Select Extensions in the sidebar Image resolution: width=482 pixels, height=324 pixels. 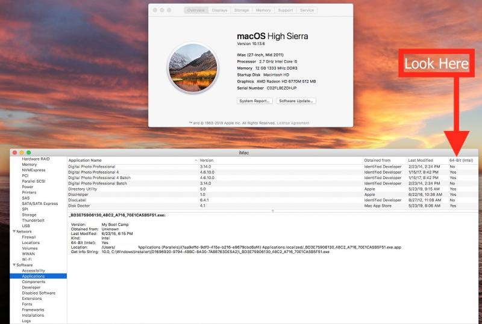click(x=32, y=299)
